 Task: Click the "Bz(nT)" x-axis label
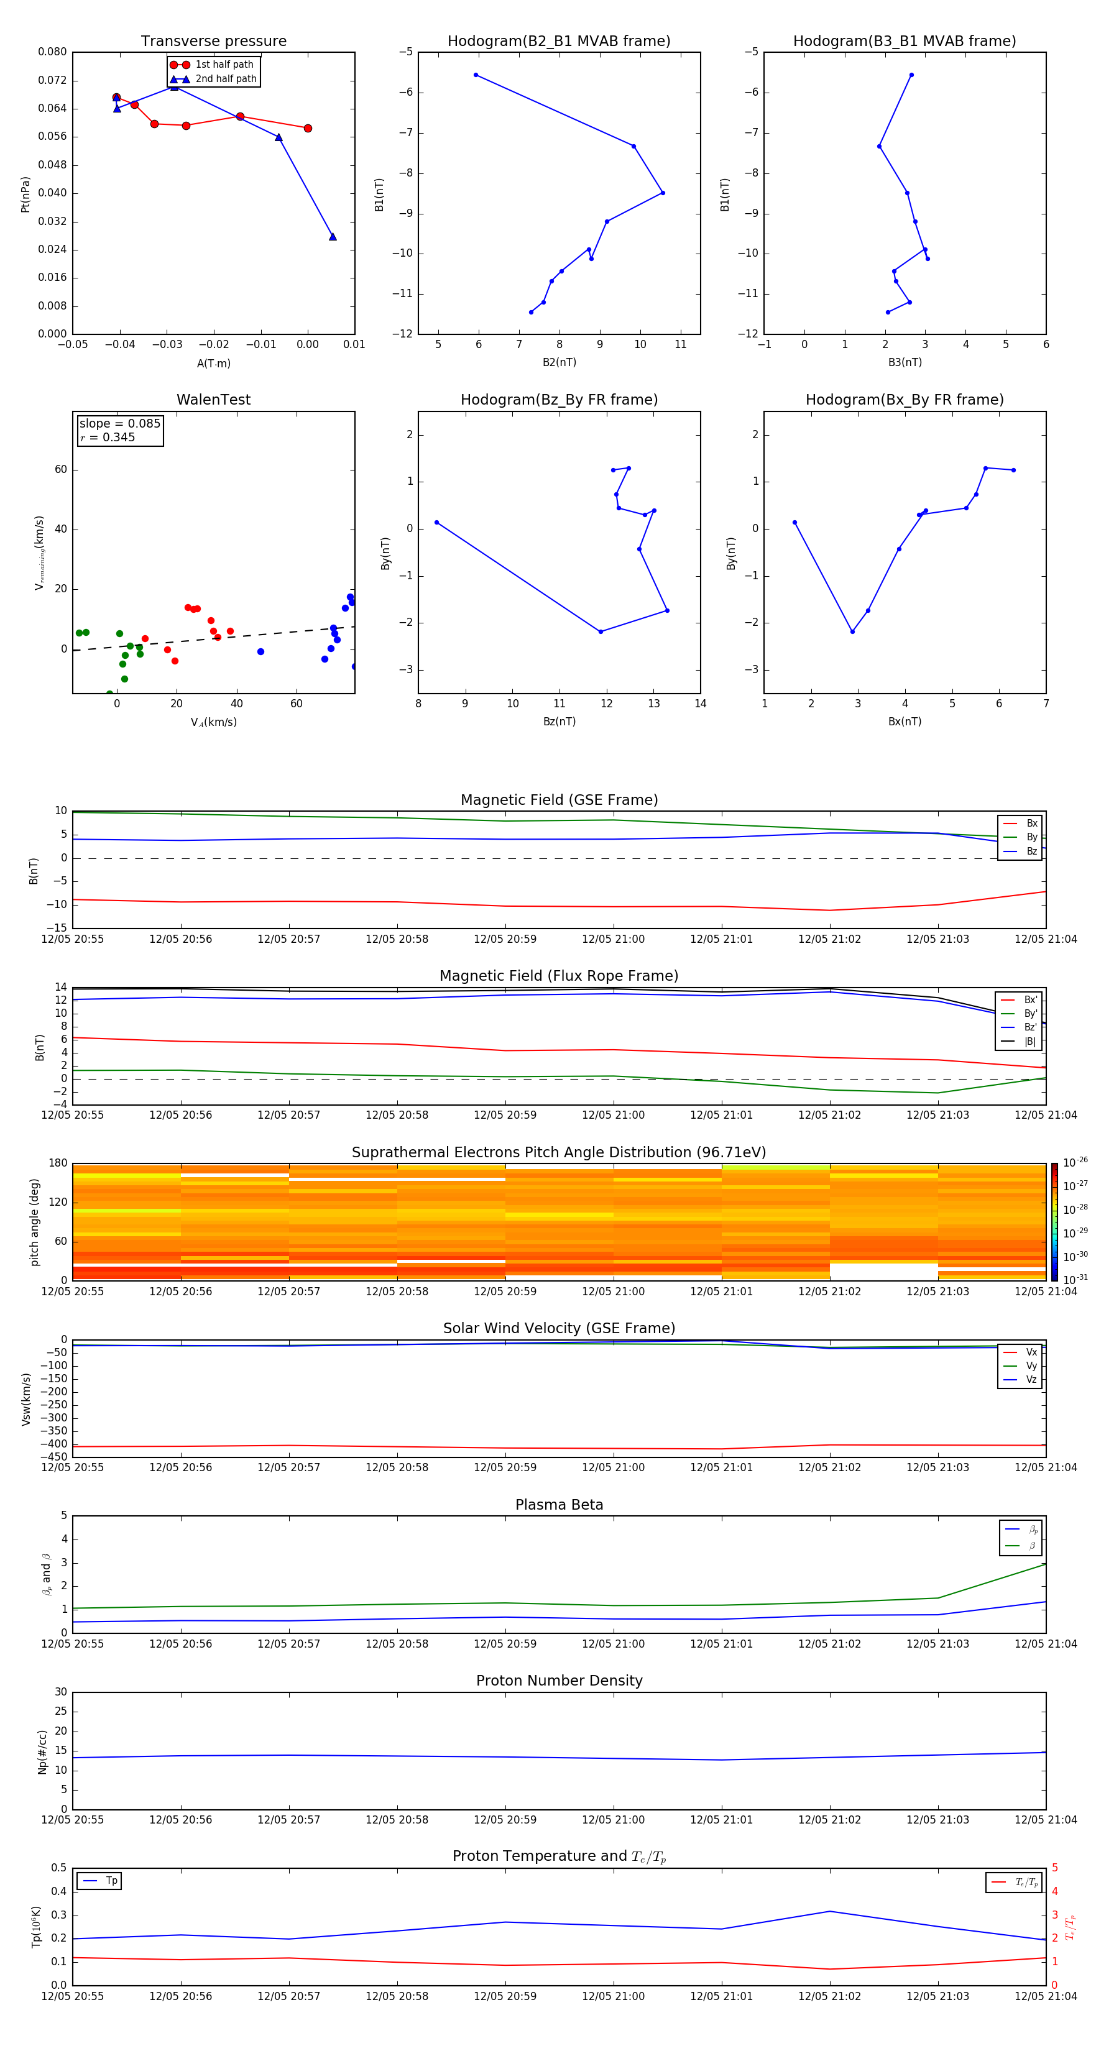pyautogui.click(x=559, y=722)
